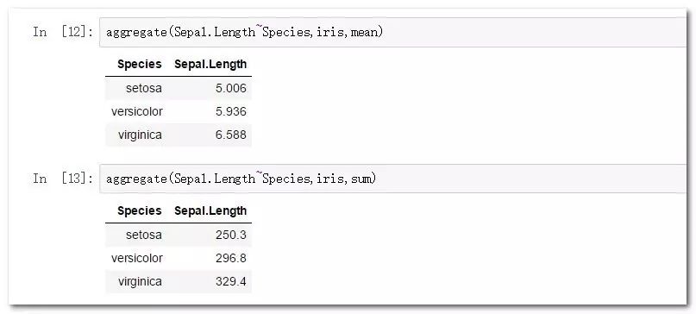Click the Sepal.Length header in second table
This screenshot has width=696, height=314.
click(210, 210)
